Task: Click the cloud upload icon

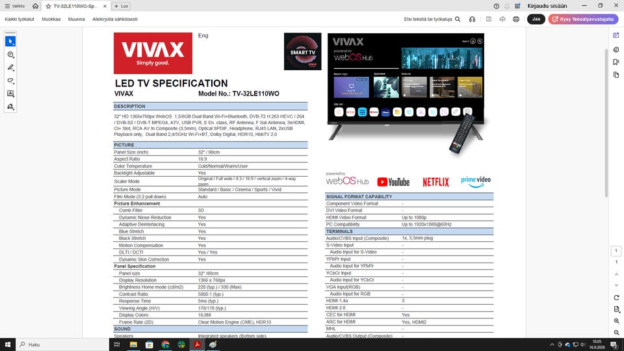Action: pyautogui.click(x=502, y=19)
